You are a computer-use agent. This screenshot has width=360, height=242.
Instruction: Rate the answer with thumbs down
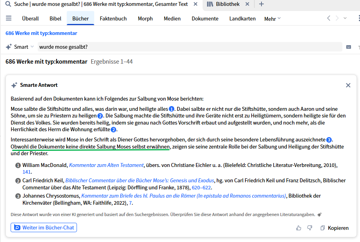point(309,227)
